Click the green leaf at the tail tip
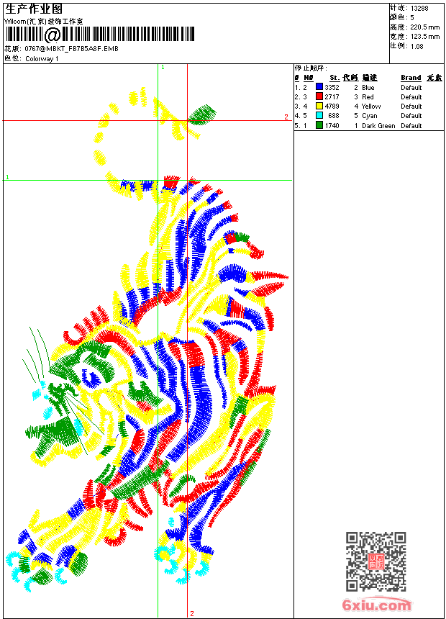446x619 pixels. pyautogui.click(x=202, y=114)
